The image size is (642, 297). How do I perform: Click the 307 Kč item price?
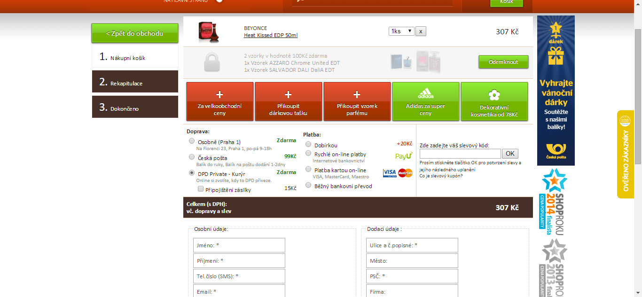point(507,31)
